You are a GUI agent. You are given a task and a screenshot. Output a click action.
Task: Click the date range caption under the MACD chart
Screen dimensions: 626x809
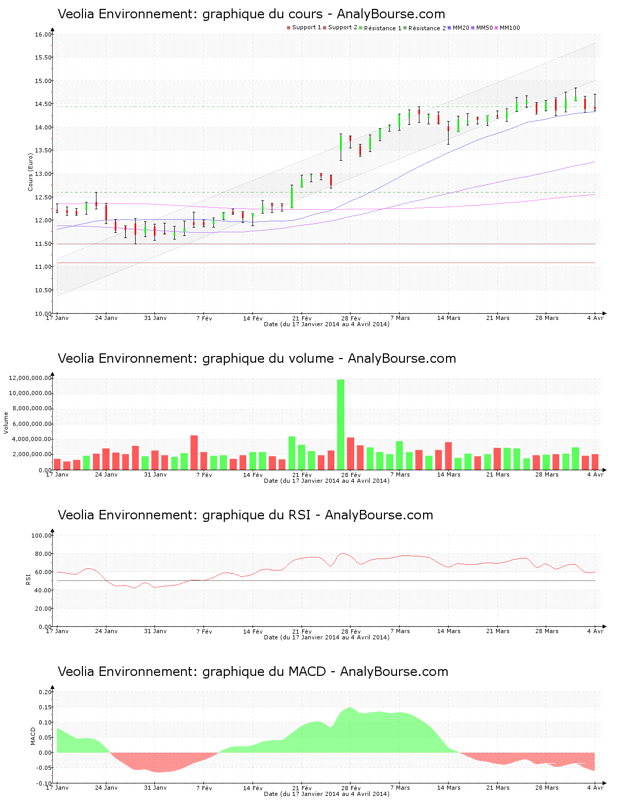pyautogui.click(x=327, y=794)
